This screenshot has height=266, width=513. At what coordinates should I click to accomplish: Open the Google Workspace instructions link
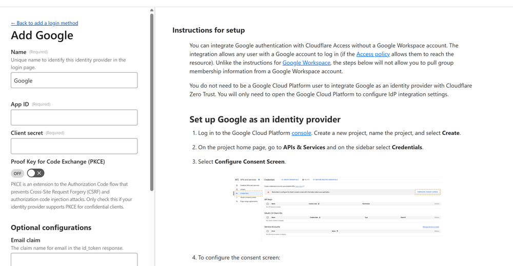tap(306, 63)
